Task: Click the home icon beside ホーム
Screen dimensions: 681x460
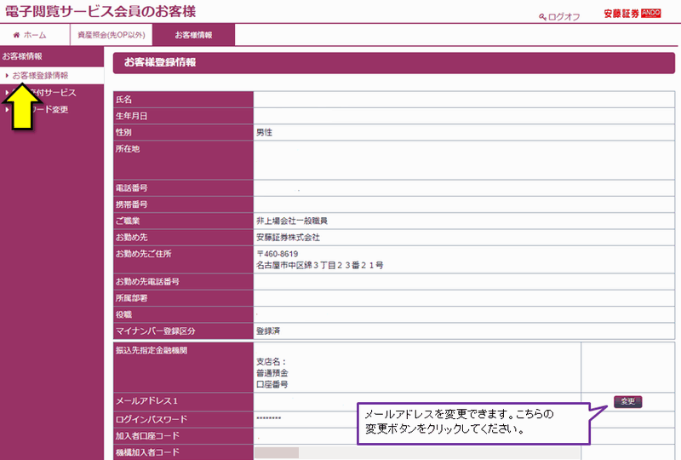Action: click(x=16, y=35)
